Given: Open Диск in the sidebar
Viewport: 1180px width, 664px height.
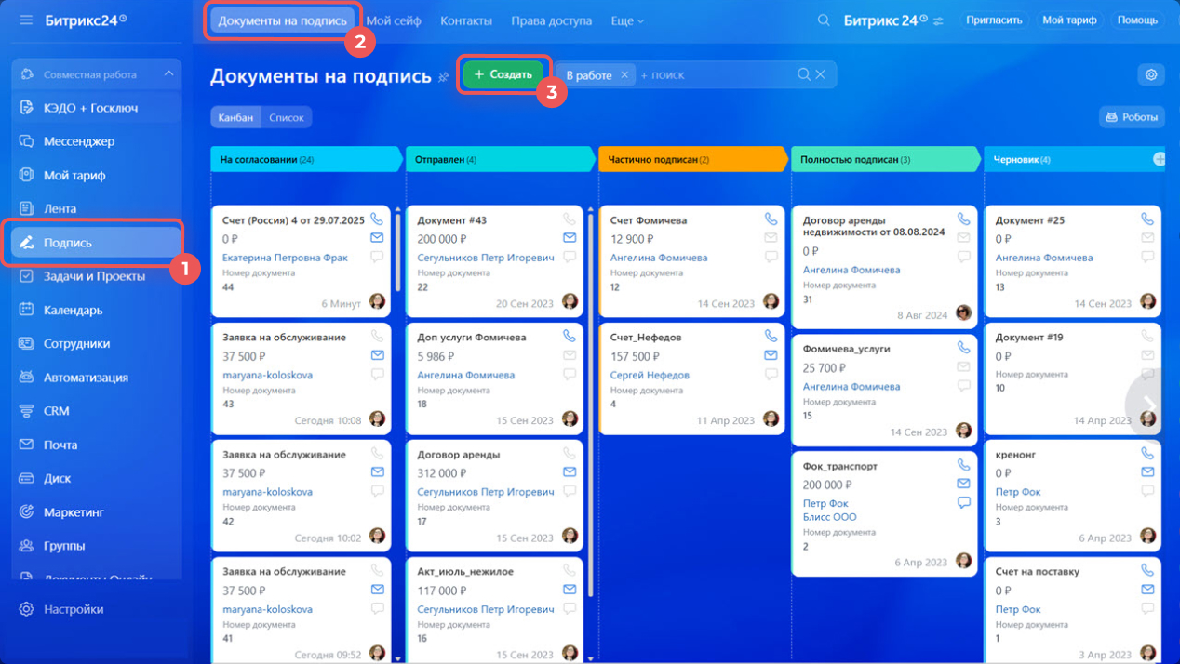Looking at the screenshot, I should (97, 478).
